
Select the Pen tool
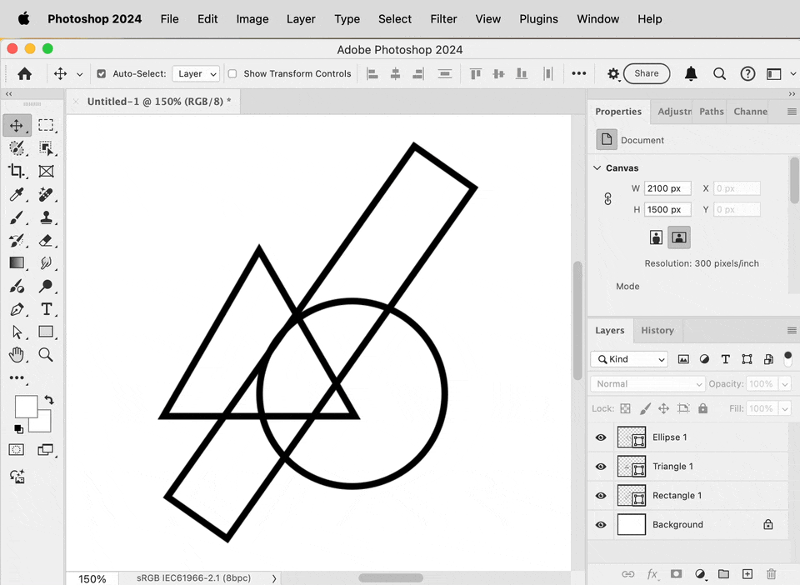click(17, 309)
